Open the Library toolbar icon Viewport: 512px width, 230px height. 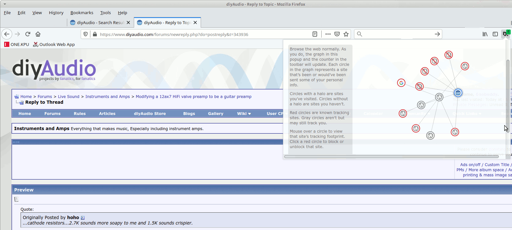pos(485,34)
